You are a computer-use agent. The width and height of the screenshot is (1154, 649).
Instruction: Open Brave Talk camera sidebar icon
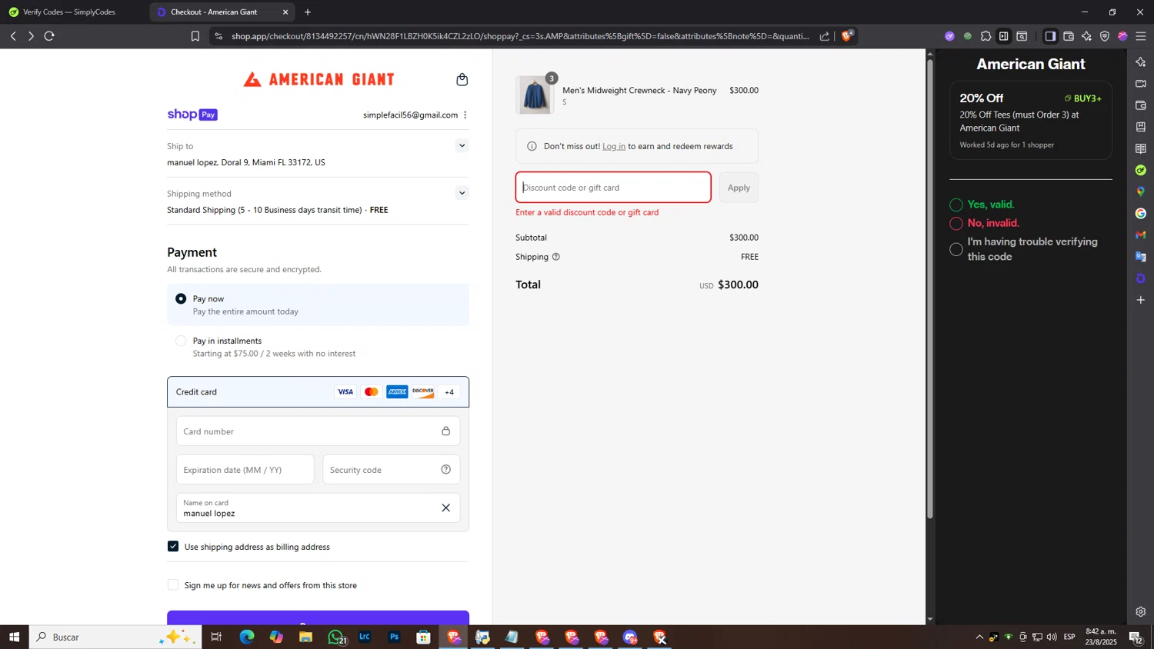(x=1140, y=83)
